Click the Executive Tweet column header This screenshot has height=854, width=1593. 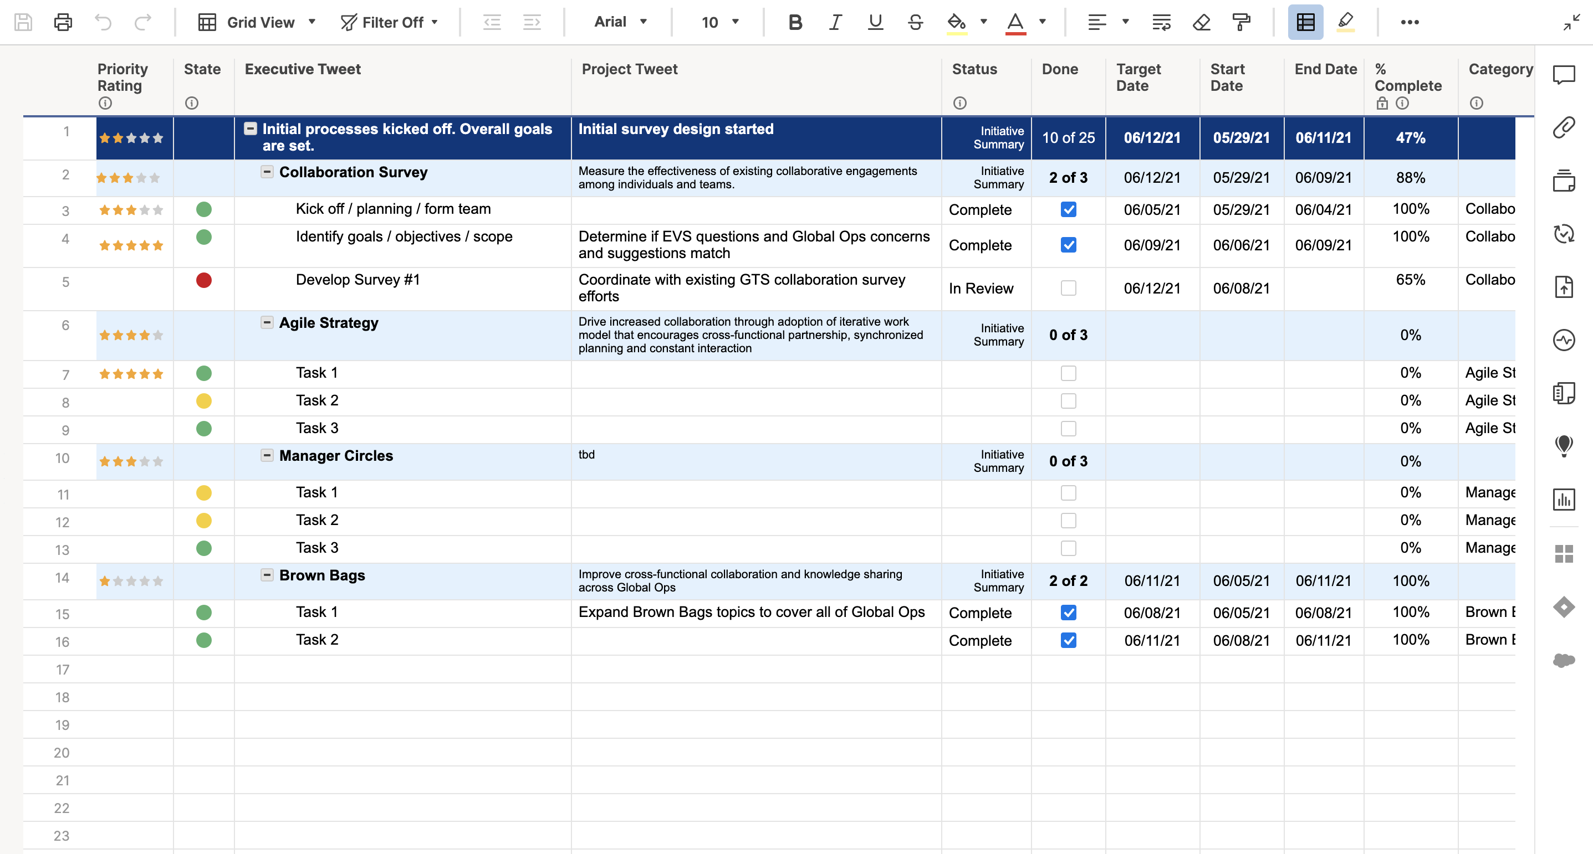click(x=303, y=69)
